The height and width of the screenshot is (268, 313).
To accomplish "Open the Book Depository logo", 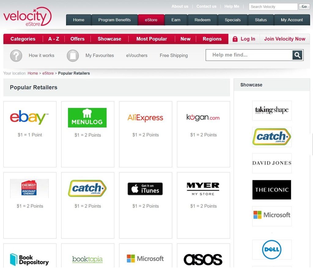I will click(x=29, y=260).
